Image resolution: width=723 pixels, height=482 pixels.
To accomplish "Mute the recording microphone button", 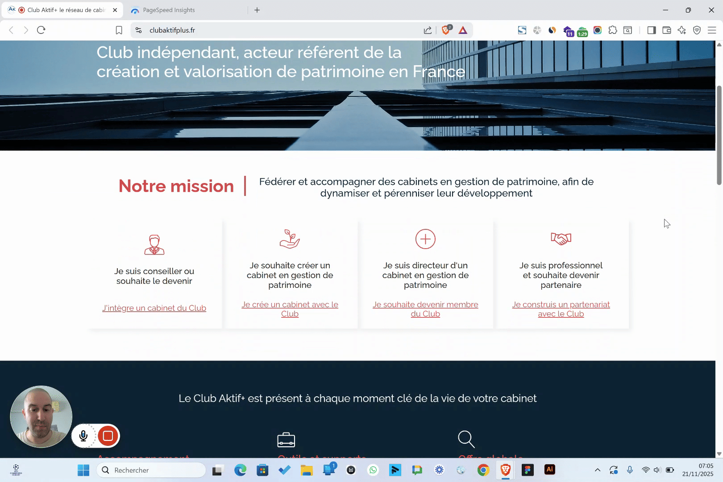I will coord(83,436).
